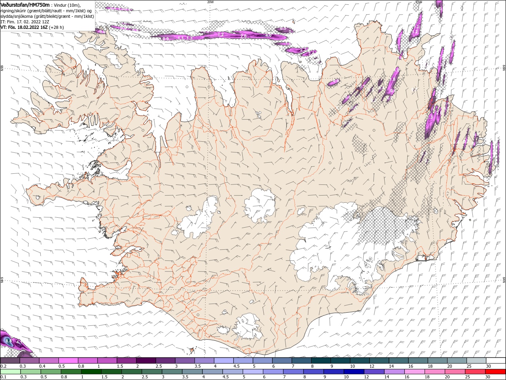Click the Veðurstofan/HM750m map title
The height and width of the screenshot is (380, 506).
[x=25, y=4]
